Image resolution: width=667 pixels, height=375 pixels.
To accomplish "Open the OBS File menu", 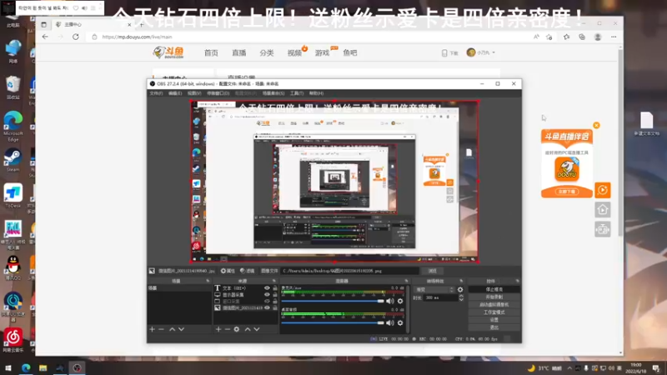I will click(156, 93).
